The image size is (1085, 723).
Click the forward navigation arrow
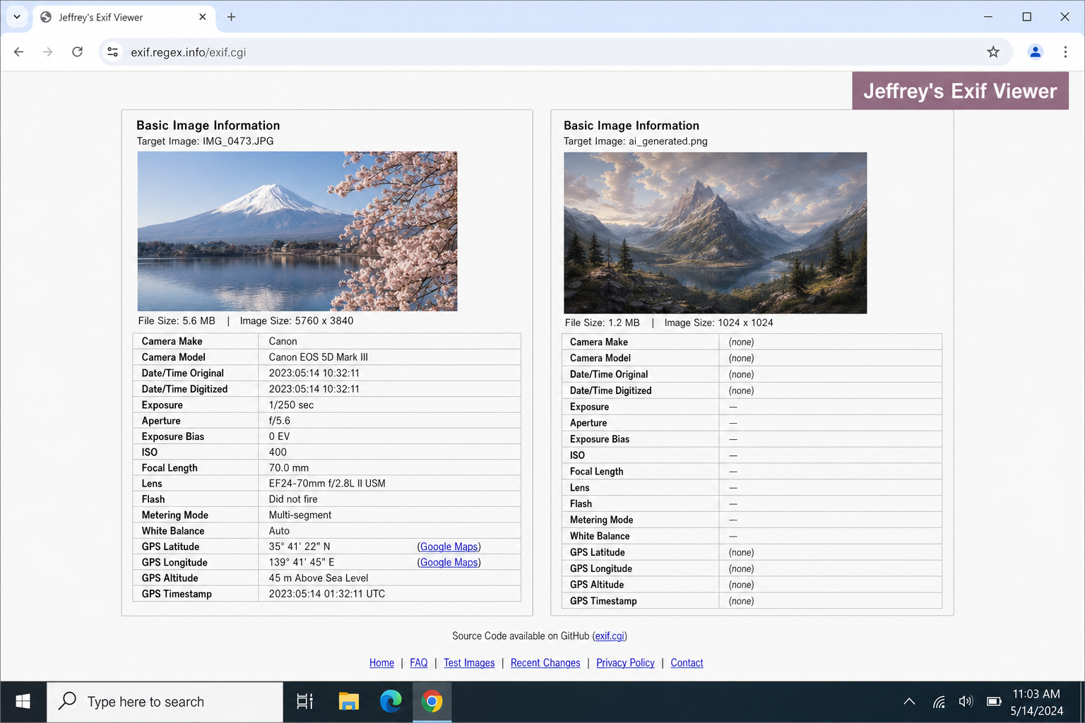[47, 52]
